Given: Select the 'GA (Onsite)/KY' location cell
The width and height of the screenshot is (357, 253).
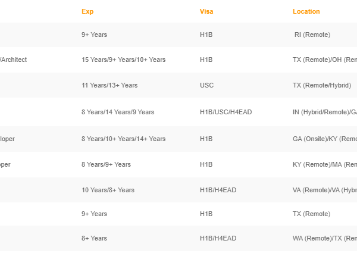Looking at the screenshot, I should coord(324,139).
